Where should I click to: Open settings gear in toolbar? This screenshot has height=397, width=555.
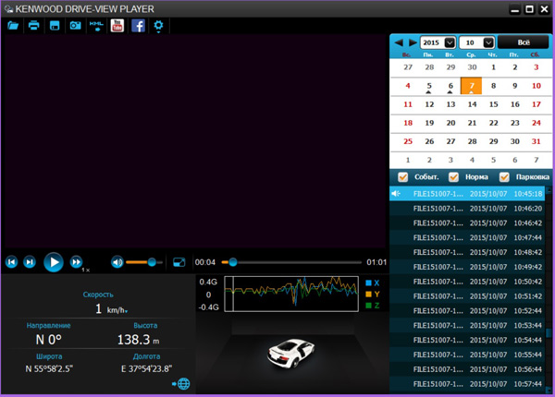click(158, 26)
